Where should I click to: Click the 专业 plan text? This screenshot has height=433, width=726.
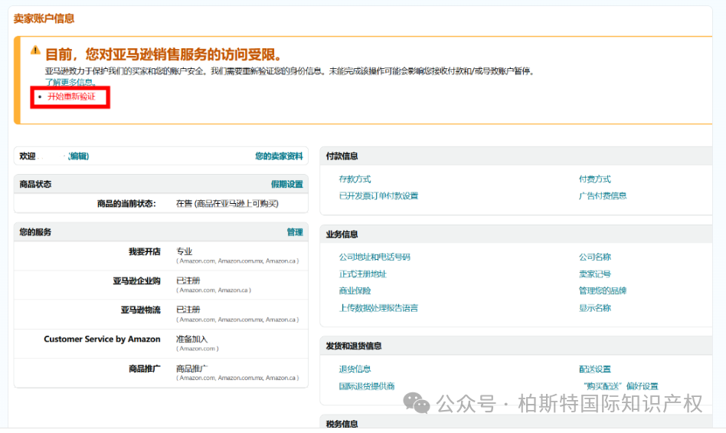[184, 251]
